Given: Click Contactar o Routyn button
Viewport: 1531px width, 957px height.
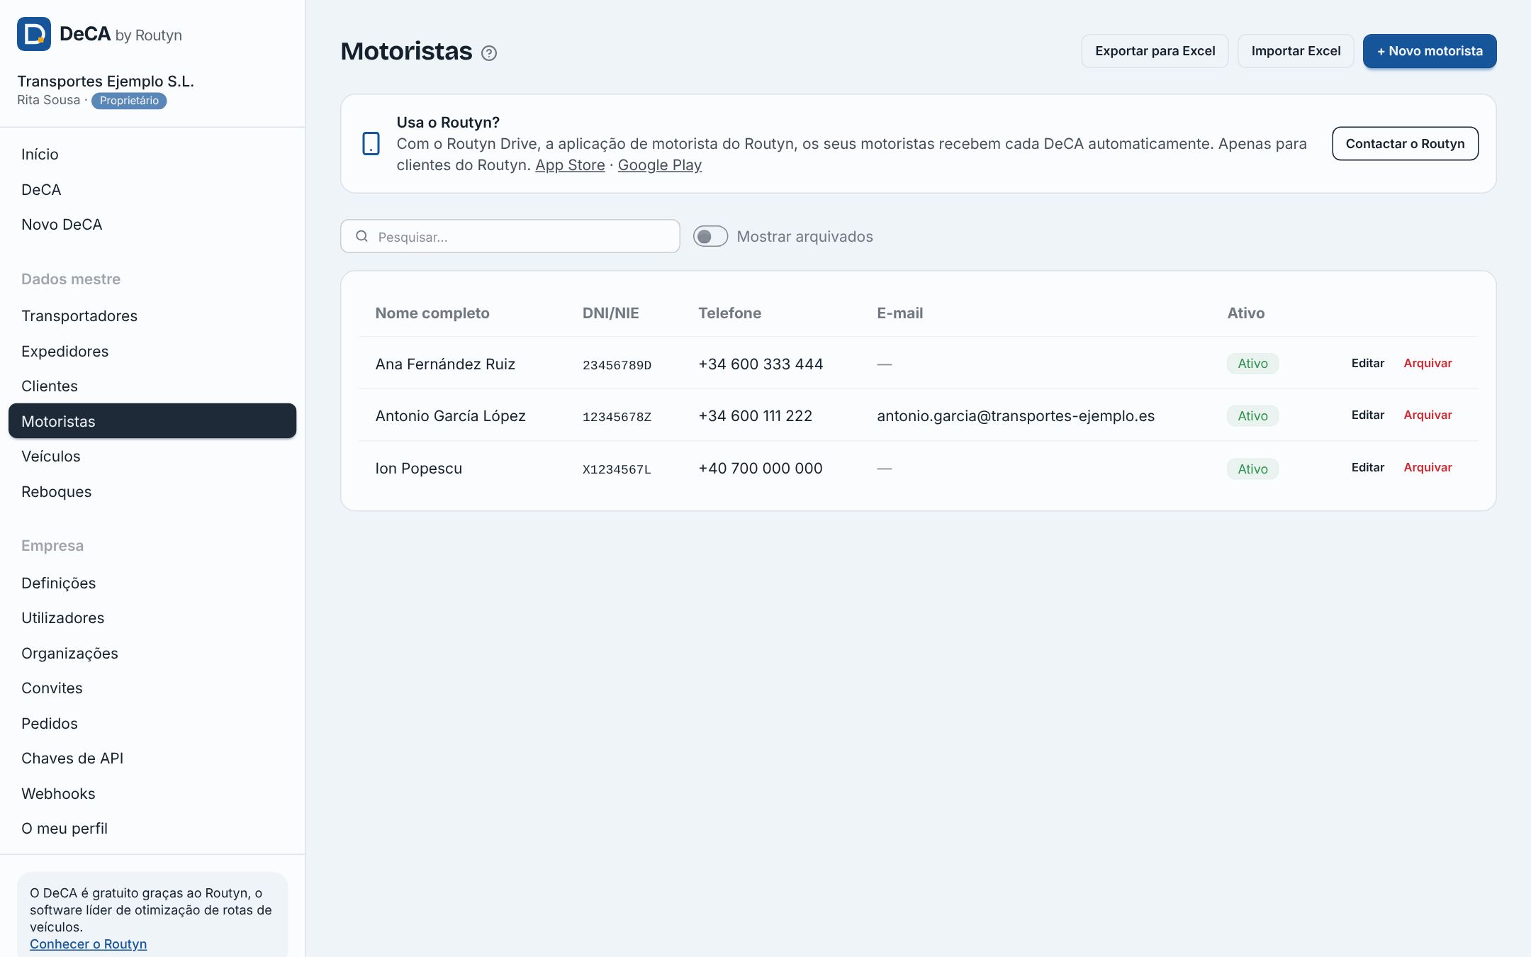Looking at the screenshot, I should pyautogui.click(x=1405, y=144).
